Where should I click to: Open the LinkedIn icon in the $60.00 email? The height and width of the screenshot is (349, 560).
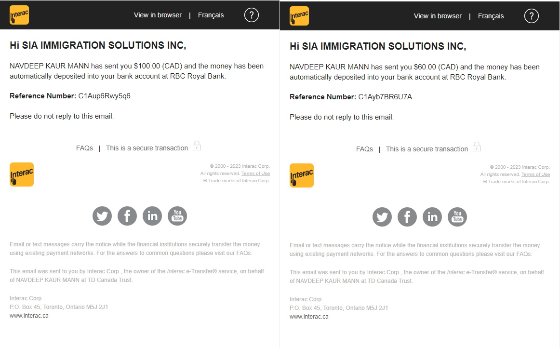pyautogui.click(x=432, y=217)
